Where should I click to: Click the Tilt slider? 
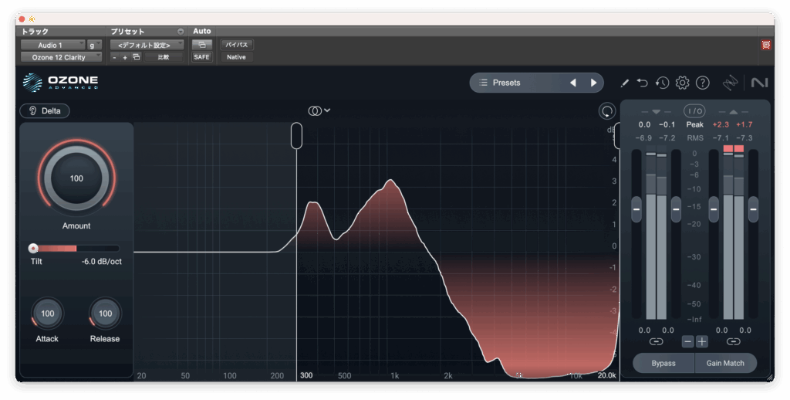click(x=76, y=248)
